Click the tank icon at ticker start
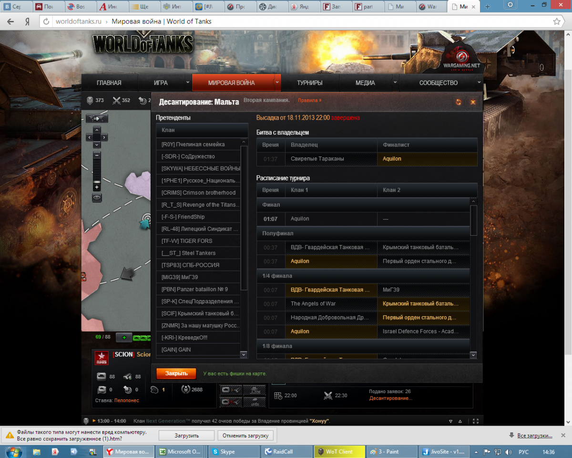This screenshot has height=458, width=572. [86, 421]
